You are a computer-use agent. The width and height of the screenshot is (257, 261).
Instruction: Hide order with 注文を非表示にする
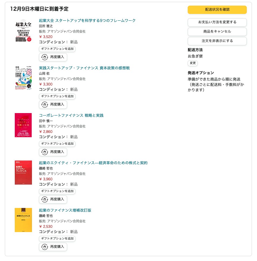(217, 41)
